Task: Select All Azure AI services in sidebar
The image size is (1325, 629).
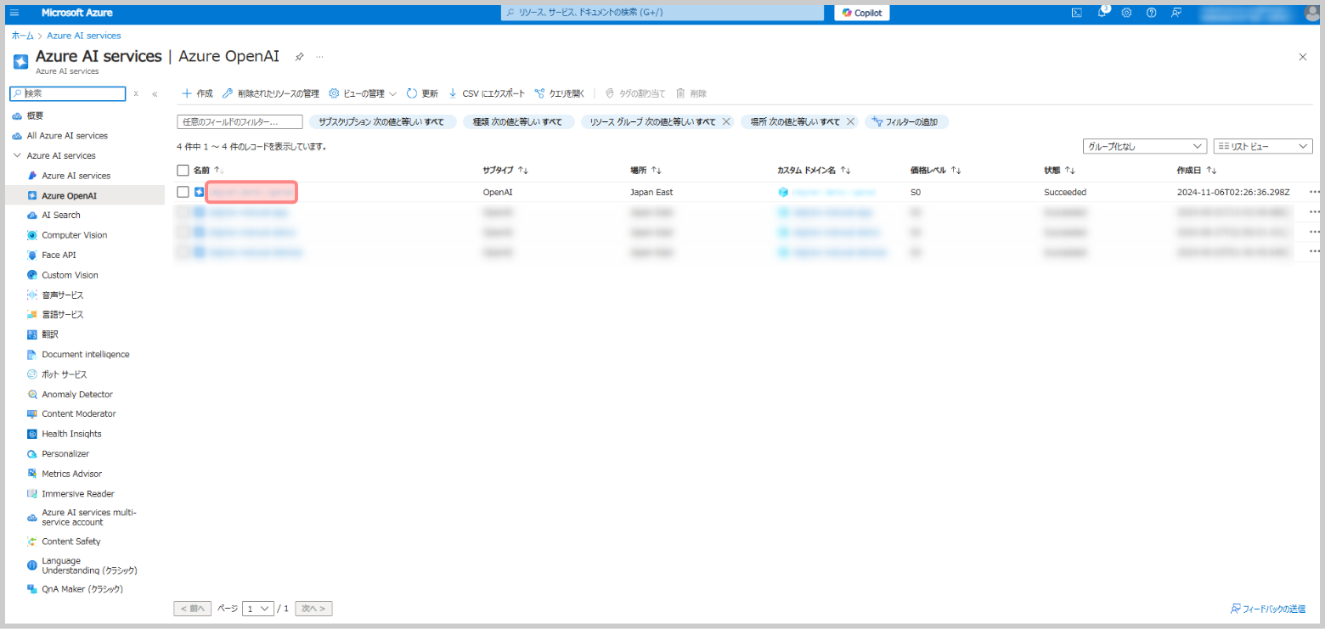Action: 67,136
